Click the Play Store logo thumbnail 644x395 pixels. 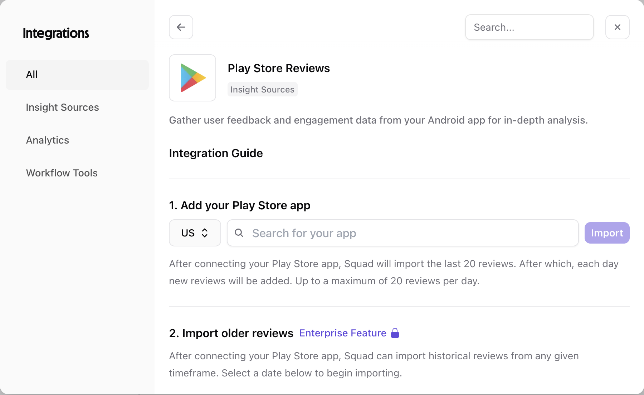[x=192, y=78]
